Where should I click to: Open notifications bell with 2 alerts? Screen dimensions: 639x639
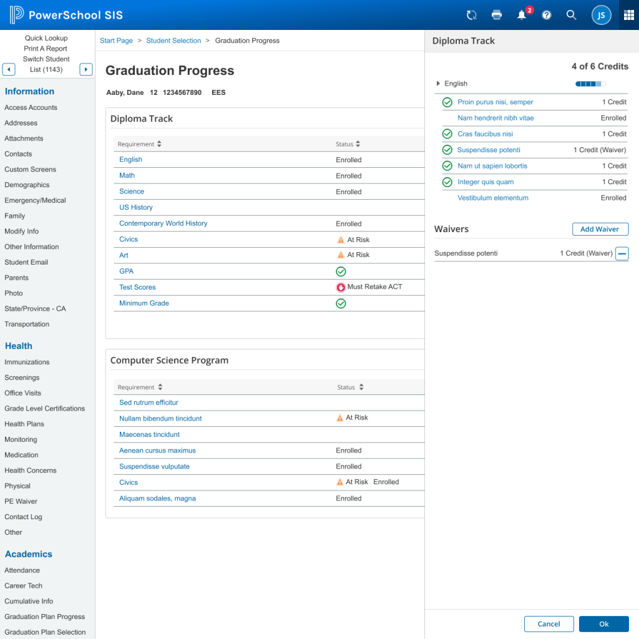point(522,15)
